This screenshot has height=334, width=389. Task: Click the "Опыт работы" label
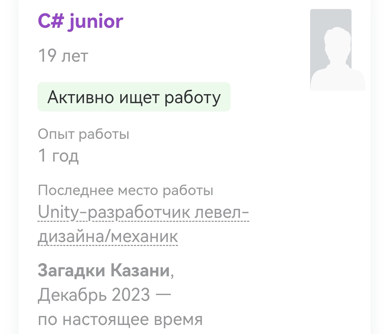click(83, 134)
